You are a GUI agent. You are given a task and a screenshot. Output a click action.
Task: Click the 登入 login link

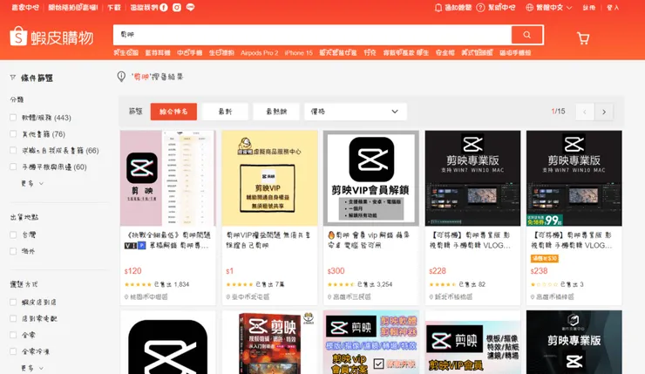[x=613, y=7]
